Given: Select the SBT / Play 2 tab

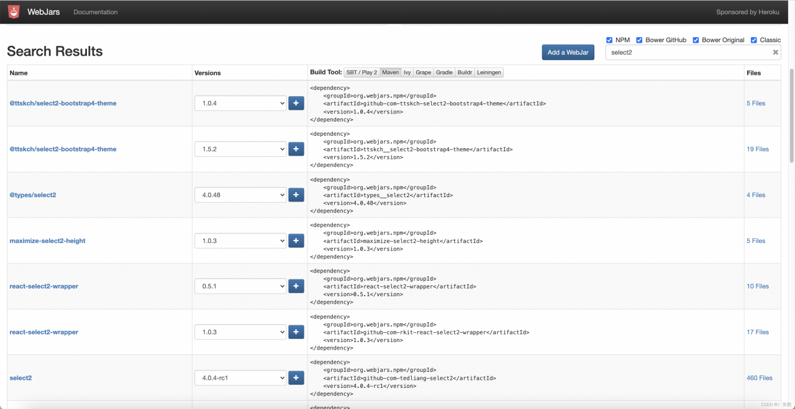Looking at the screenshot, I should pyautogui.click(x=361, y=73).
